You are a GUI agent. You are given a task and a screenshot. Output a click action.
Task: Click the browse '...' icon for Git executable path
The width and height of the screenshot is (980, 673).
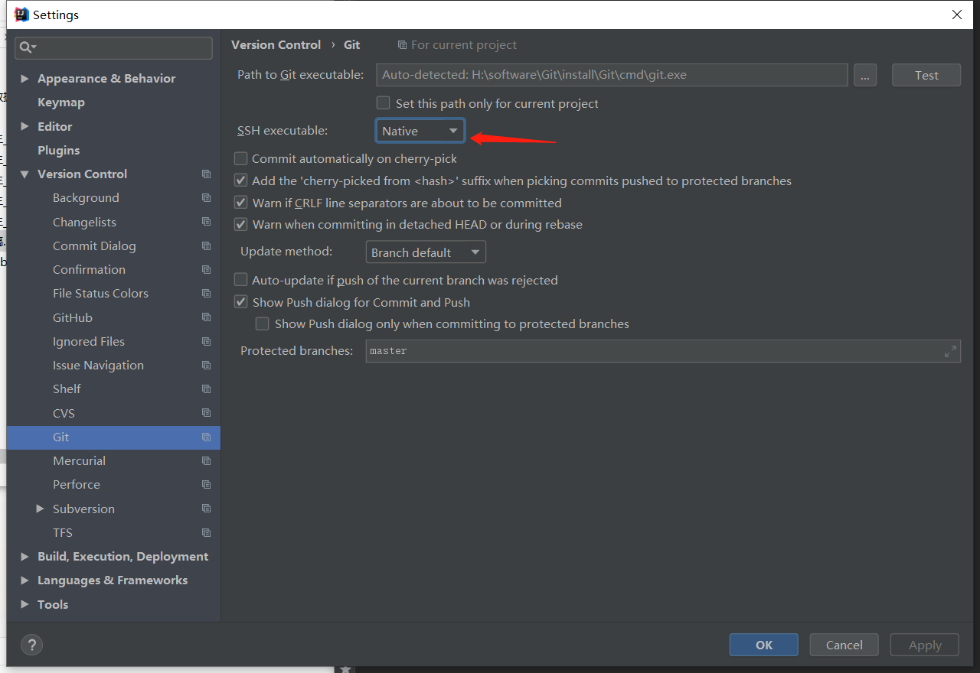(x=865, y=74)
